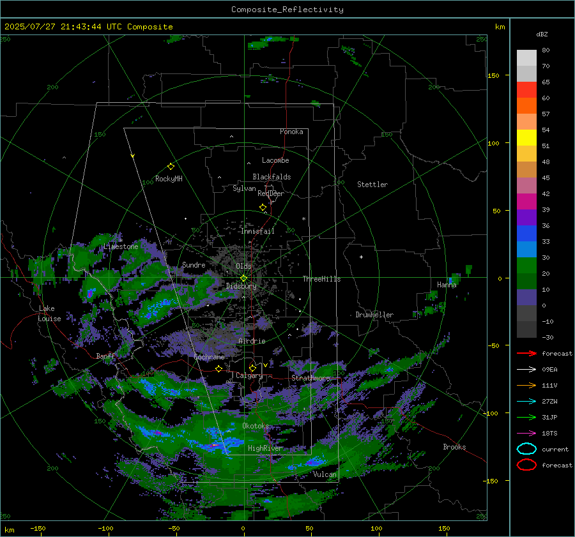Select the 70-80 dBZ light gray swatch
The image size is (575, 537).
click(526, 58)
